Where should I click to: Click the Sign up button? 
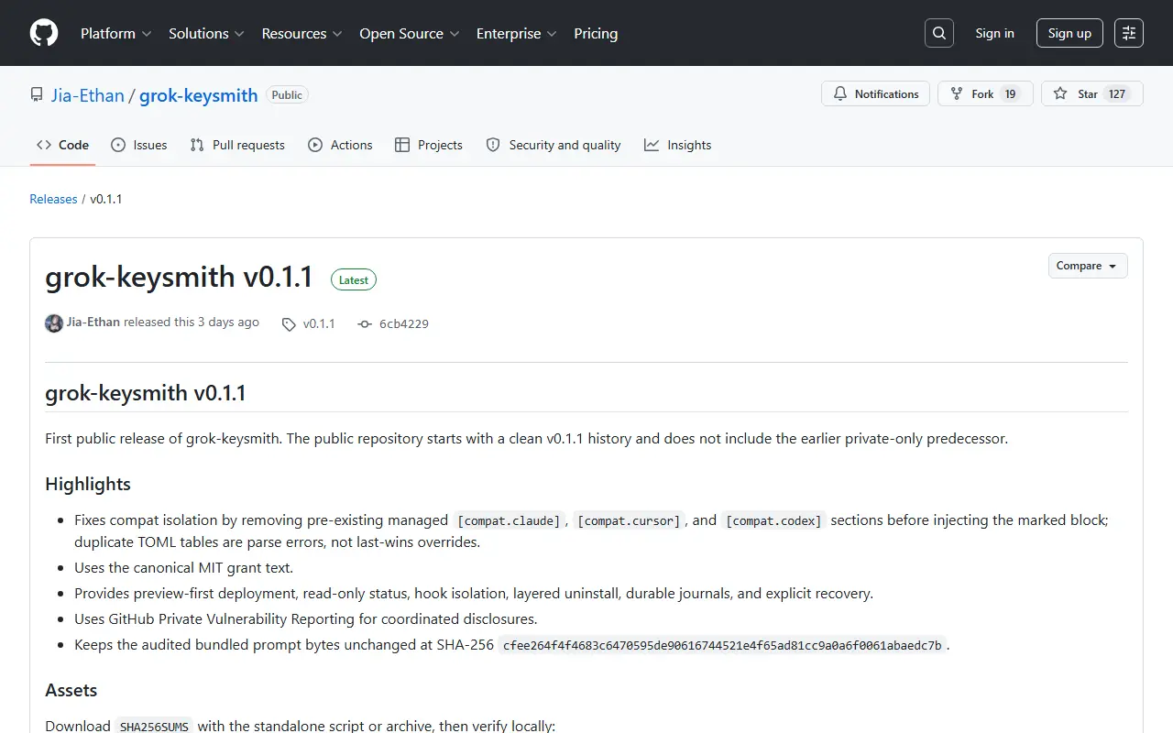1069,33
